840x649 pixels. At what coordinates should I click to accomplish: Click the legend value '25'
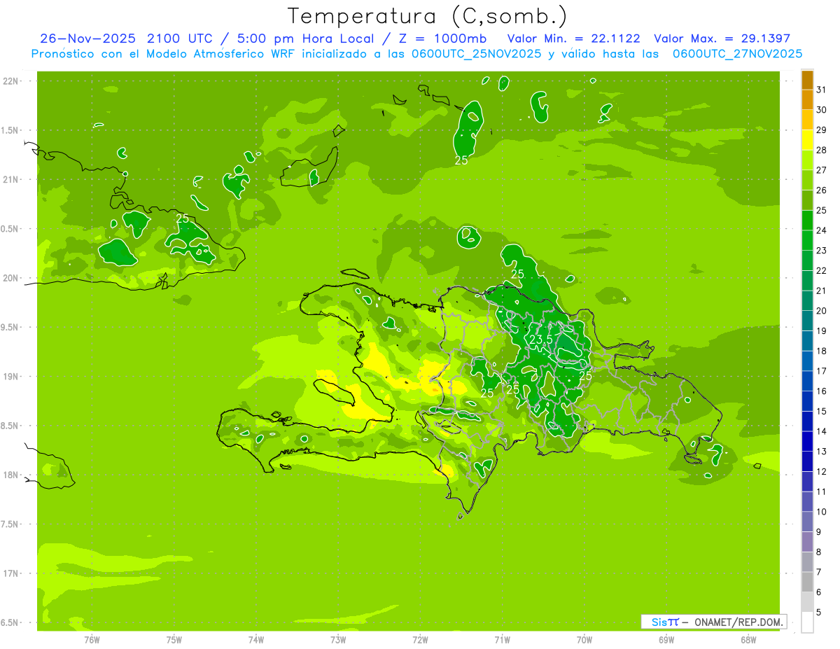coord(822,210)
